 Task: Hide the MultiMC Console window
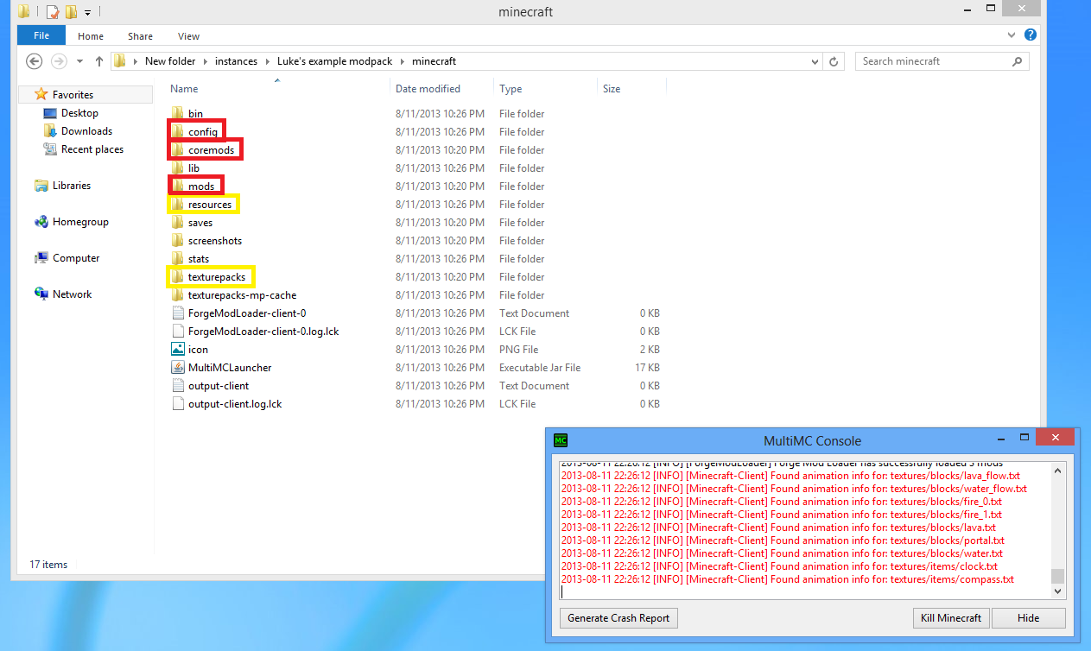[1028, 618]
